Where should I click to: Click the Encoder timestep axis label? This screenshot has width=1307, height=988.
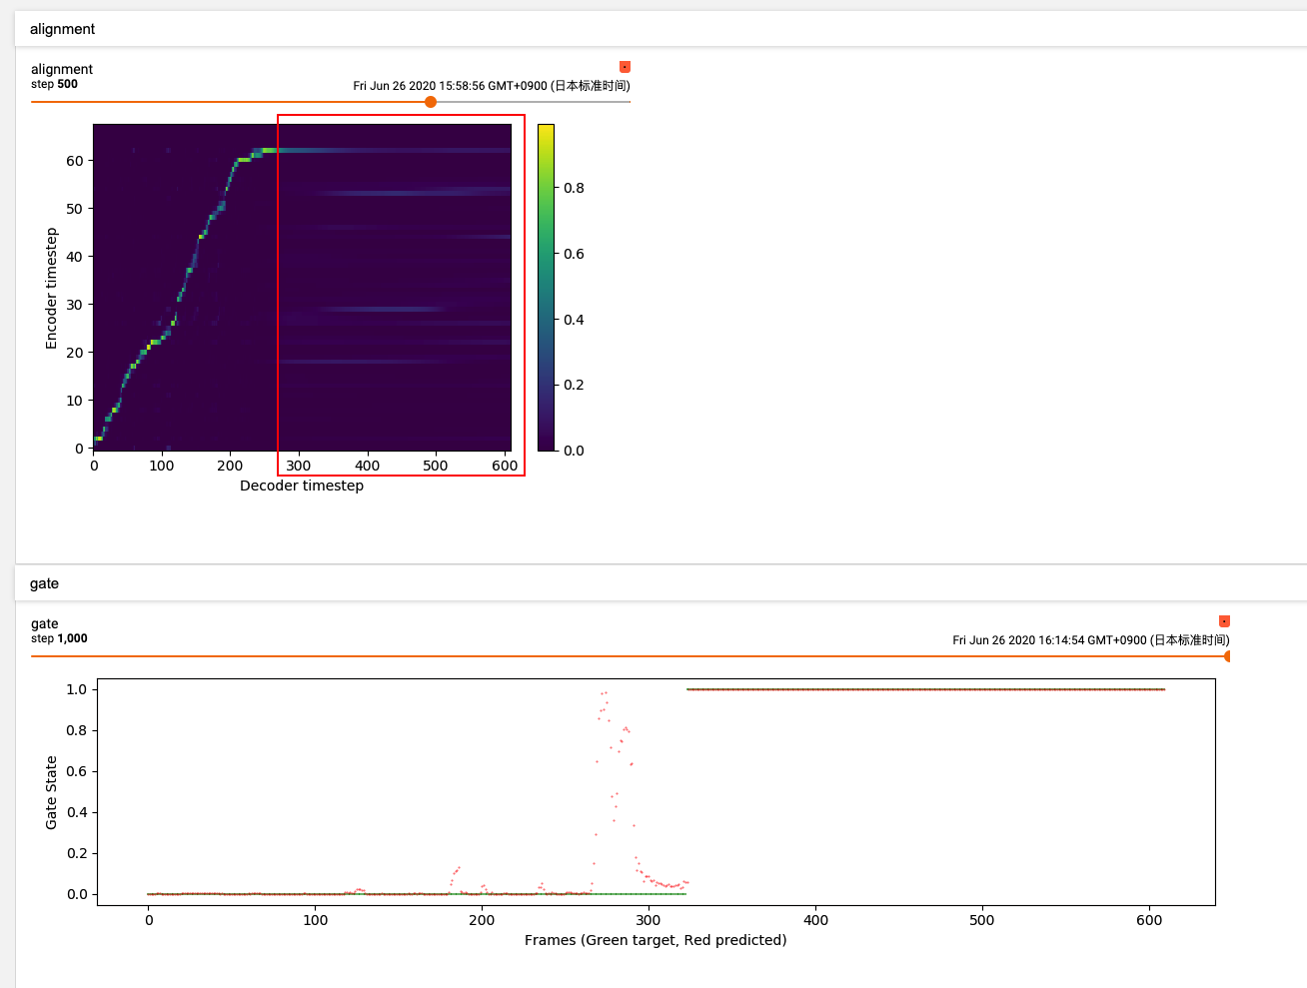coord(51,287)
